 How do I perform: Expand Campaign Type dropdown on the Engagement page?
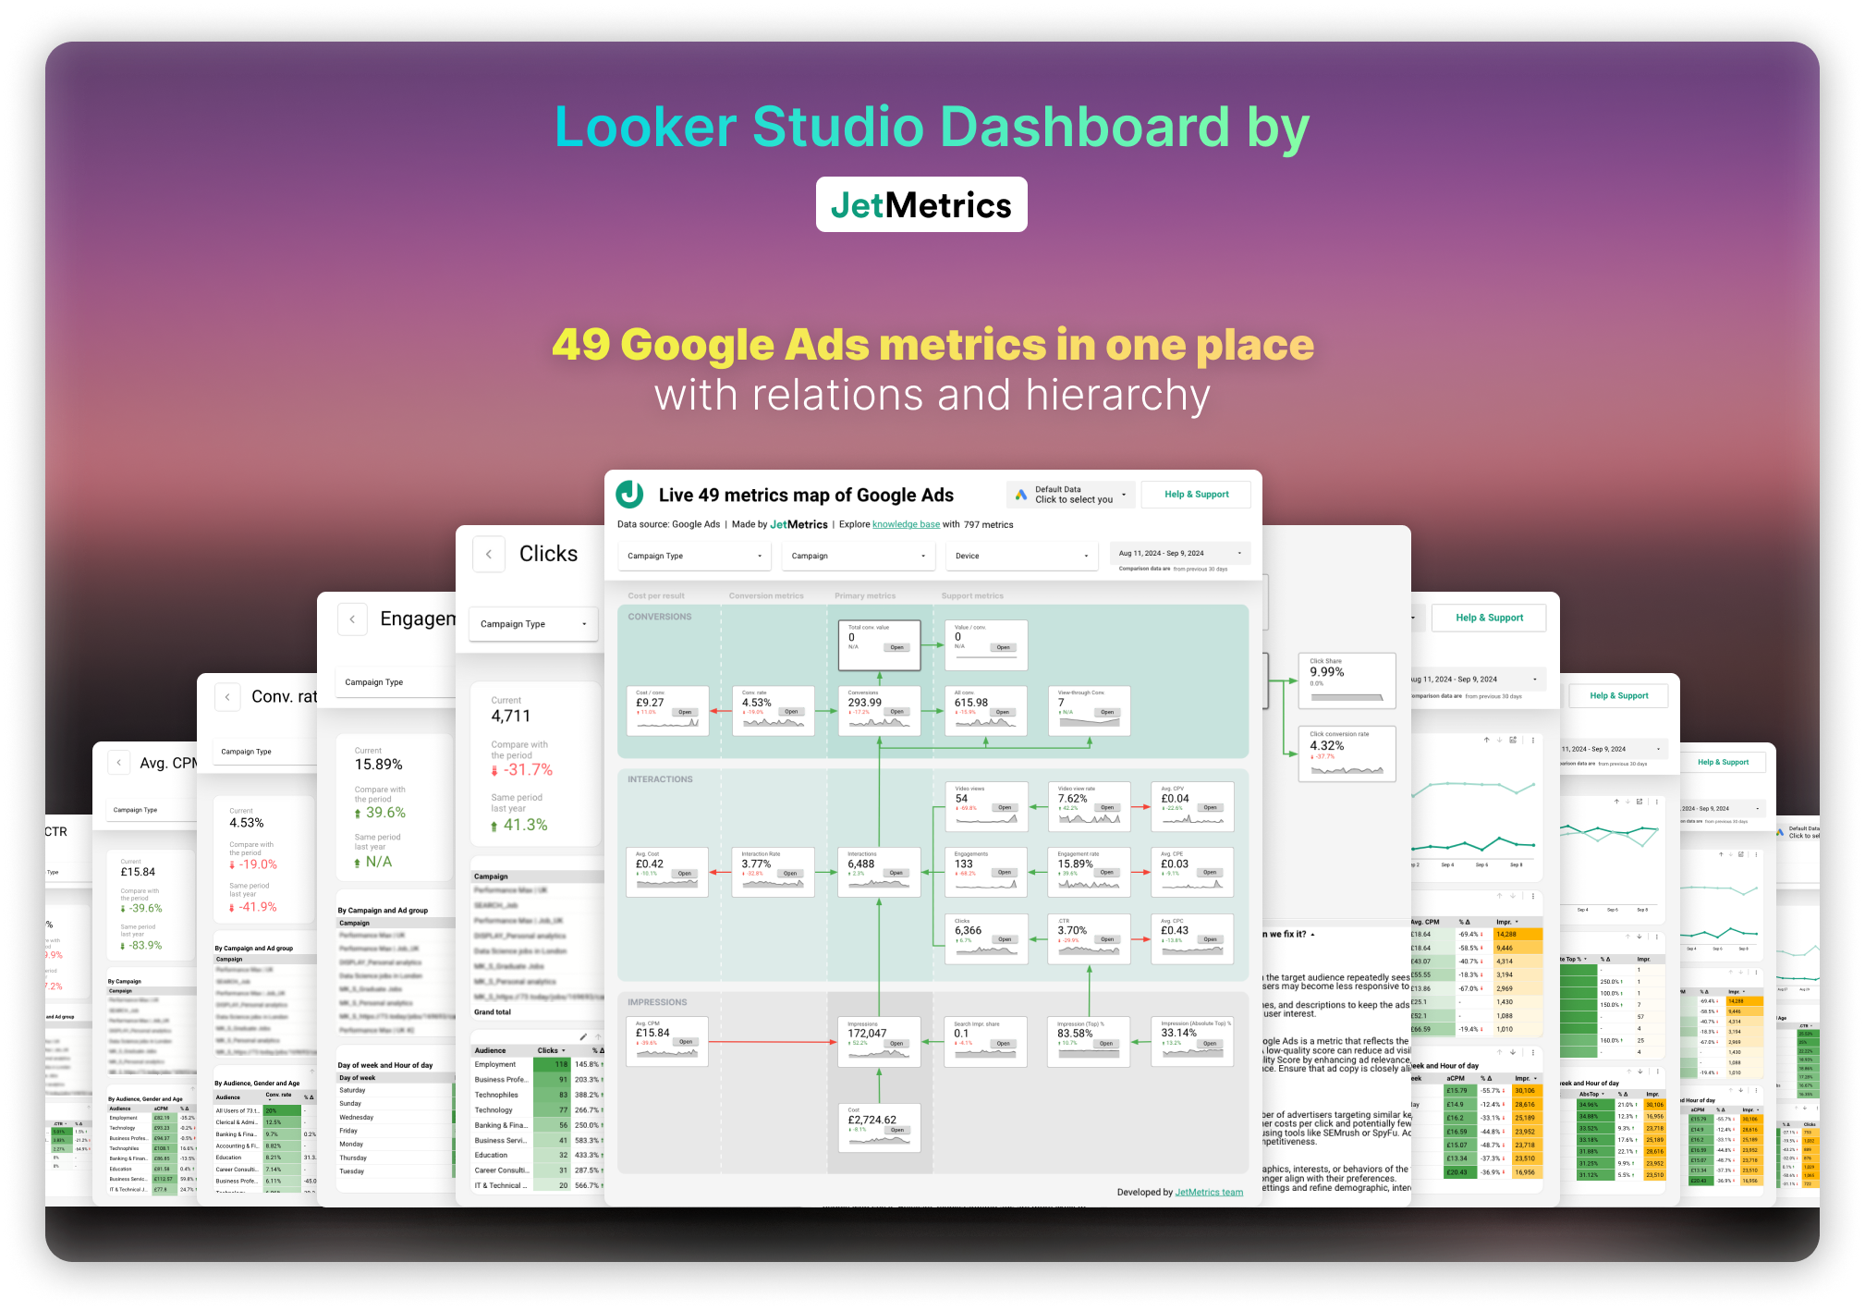click(x=396, y=682)
